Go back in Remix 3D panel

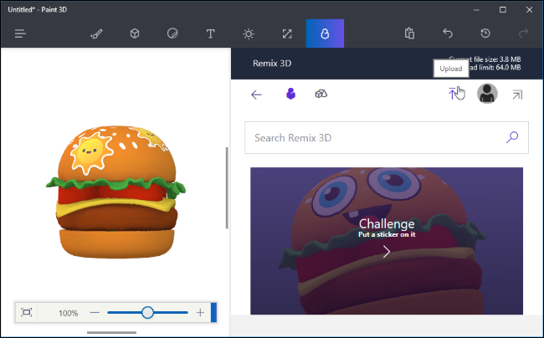(256, 95)
